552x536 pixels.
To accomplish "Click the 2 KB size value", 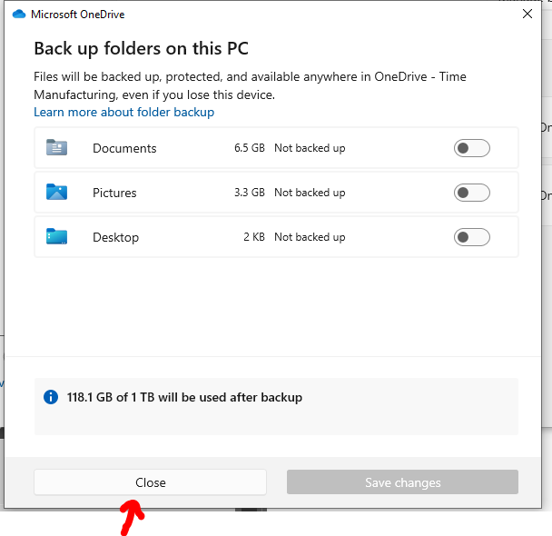I will [x=254, y=236].
